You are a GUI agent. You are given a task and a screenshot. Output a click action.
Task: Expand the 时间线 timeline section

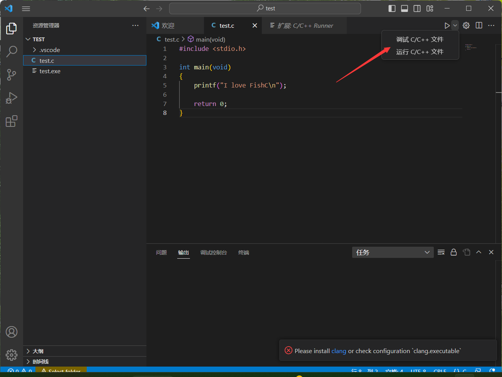[85, 362]
